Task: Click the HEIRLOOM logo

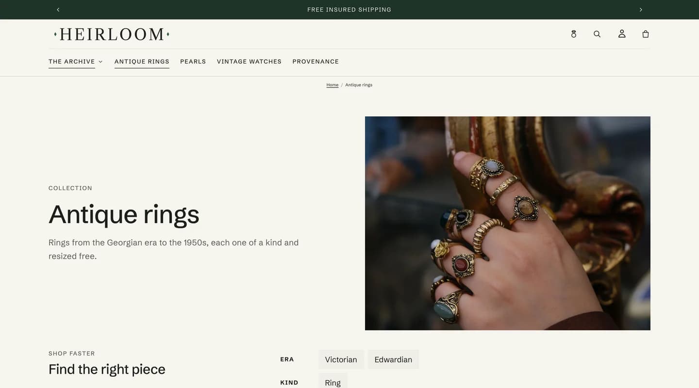Action: tap(112, 34)
